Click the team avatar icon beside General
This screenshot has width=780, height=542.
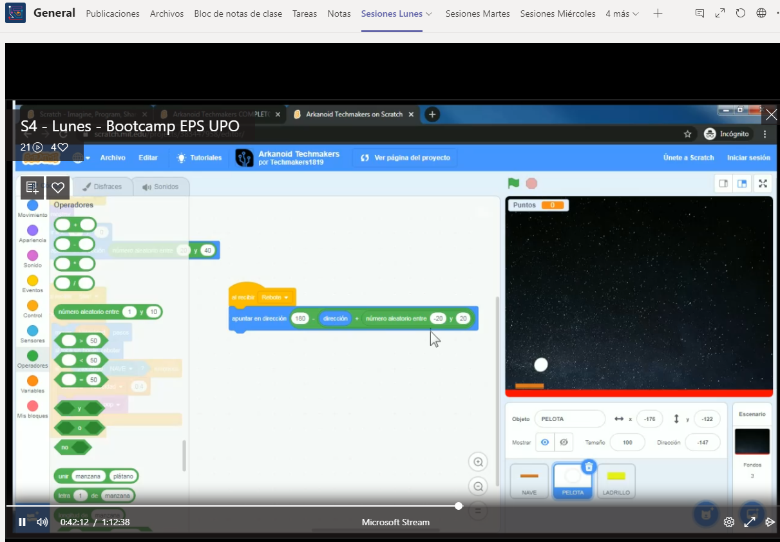(15, 13)
